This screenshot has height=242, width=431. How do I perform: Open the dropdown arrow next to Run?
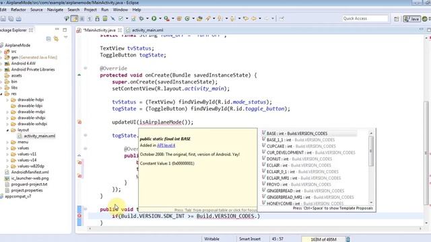click(160, 19)
